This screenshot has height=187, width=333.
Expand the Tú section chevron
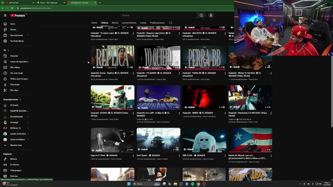[x=8, y=50]
